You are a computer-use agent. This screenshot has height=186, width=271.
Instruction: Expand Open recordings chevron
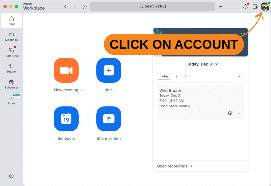pos(191,166)
